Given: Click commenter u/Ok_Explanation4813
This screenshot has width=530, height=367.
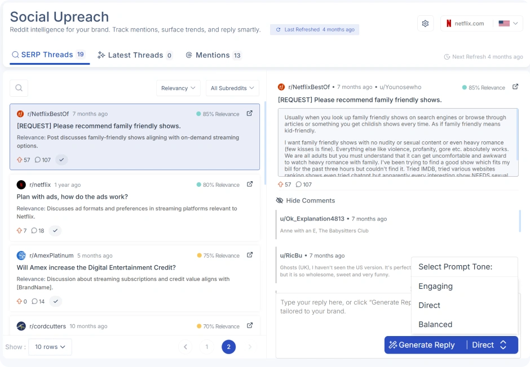Looking at the screenshot, I should click(x=312, y=218).
